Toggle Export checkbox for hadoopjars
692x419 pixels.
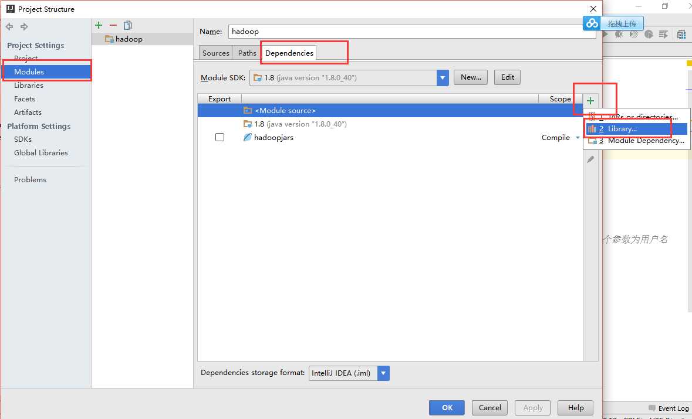tap(220, 138)
